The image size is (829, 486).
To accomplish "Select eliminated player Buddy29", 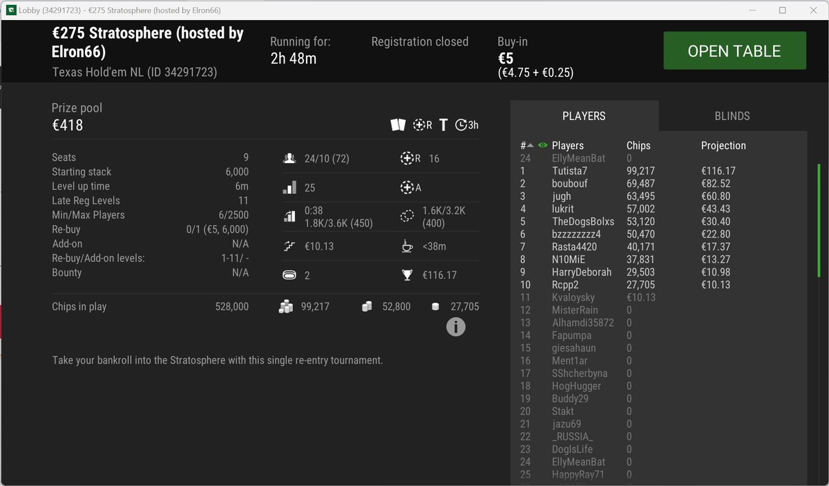I will coord(570,398).
